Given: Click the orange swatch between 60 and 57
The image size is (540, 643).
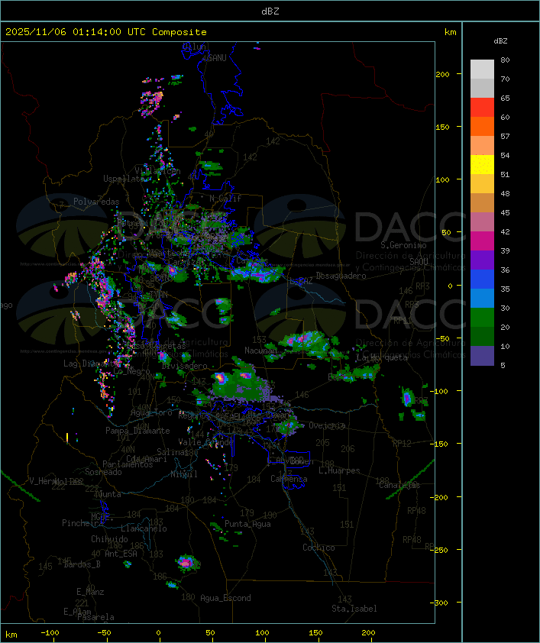Looking at the screenshot, I should pos(482,127).
